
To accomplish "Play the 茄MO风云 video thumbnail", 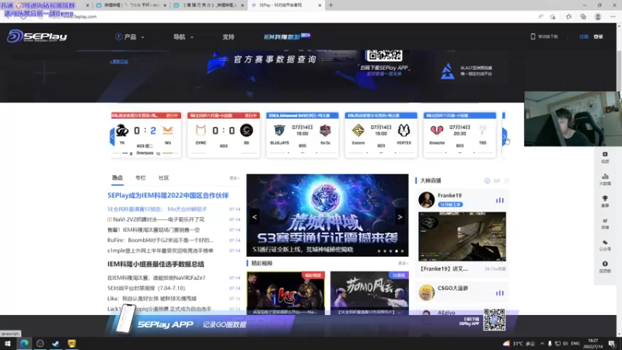I will [369, 293].
